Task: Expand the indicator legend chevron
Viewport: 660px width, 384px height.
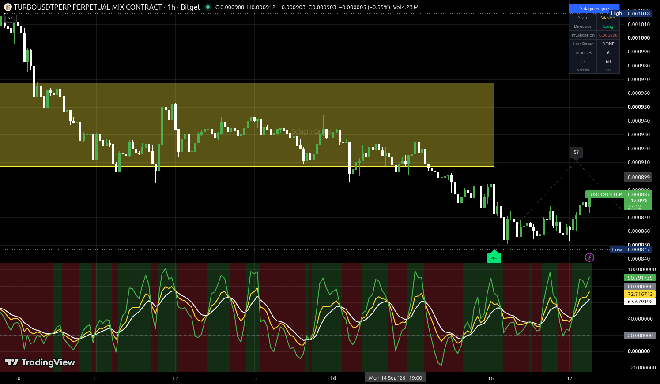Action: pyautogui.click(x=10, y=18)
